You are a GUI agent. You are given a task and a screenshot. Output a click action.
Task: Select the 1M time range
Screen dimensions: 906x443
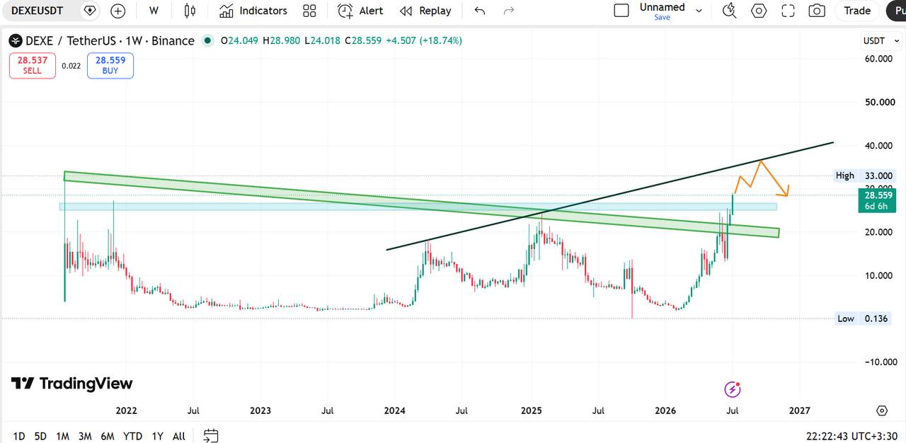point(62,436)
